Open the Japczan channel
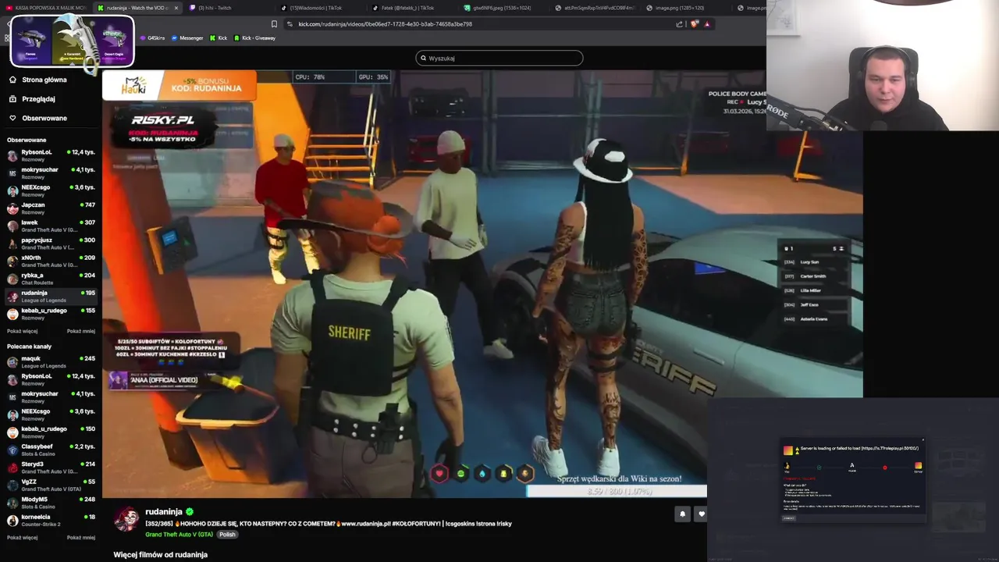 point(52,208)
